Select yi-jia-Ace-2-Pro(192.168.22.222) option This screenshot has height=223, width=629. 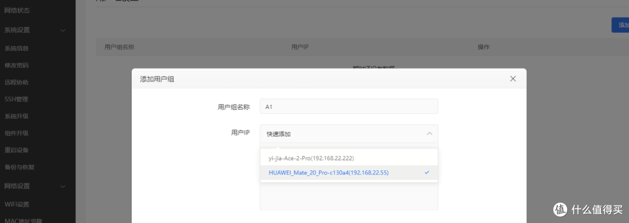(349, 158)
